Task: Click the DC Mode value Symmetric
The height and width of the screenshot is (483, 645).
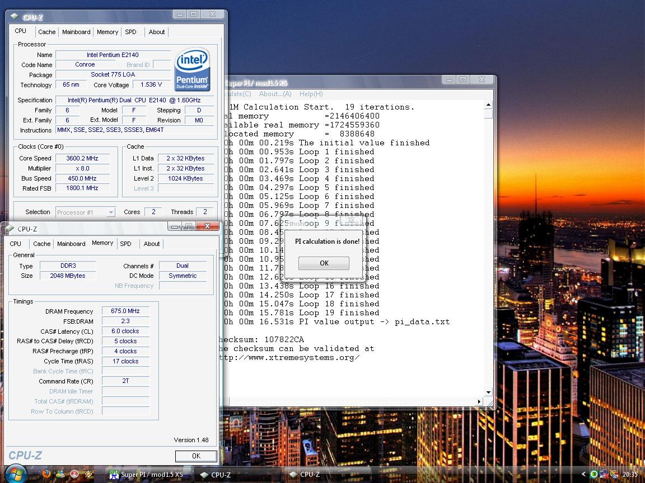Action: [x=182, y=276]
